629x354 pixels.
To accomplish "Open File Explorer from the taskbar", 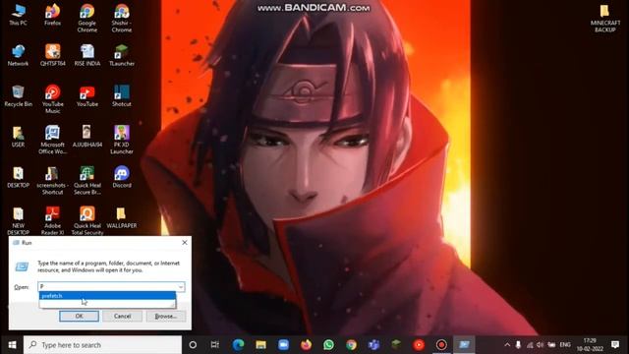I will 260,345.
